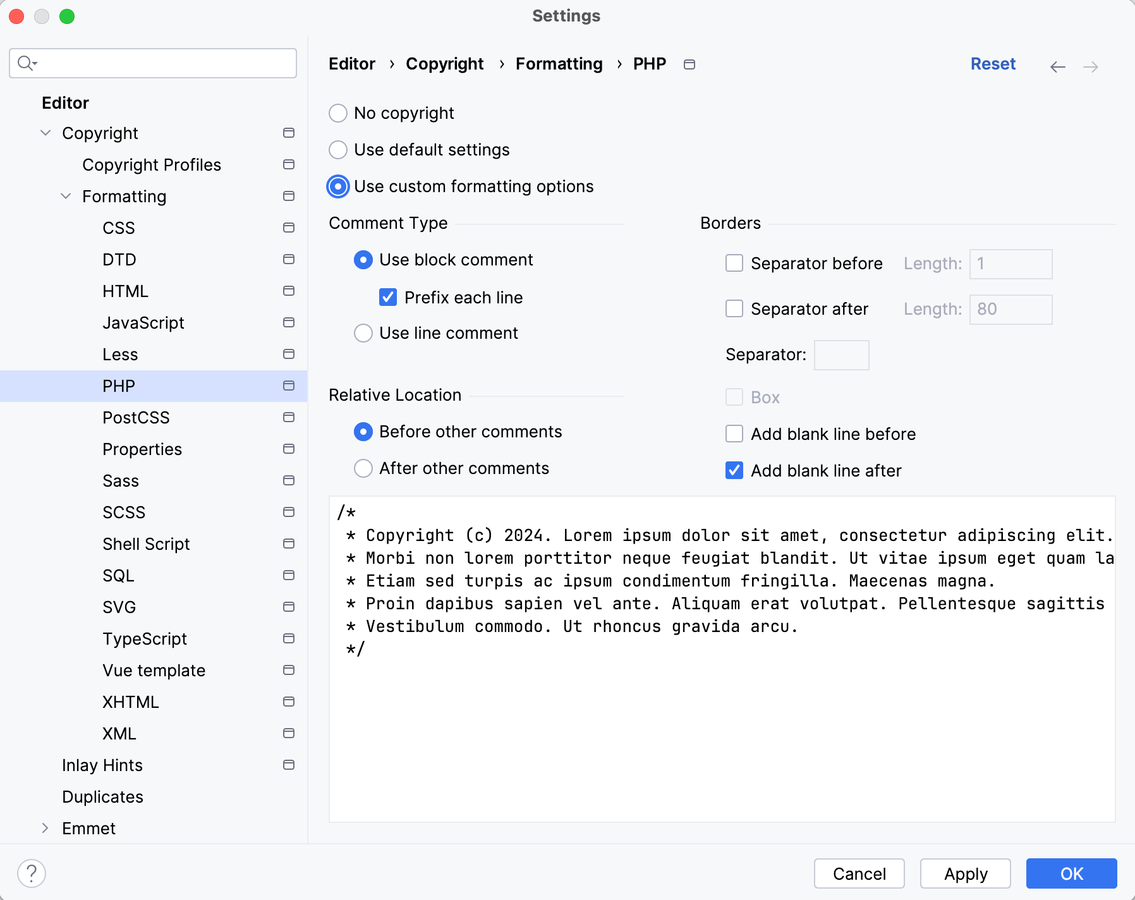Viewport: 1135px width, 900px height.
Task: Collapse the Copyright tree node
Action: click(45, 133)
